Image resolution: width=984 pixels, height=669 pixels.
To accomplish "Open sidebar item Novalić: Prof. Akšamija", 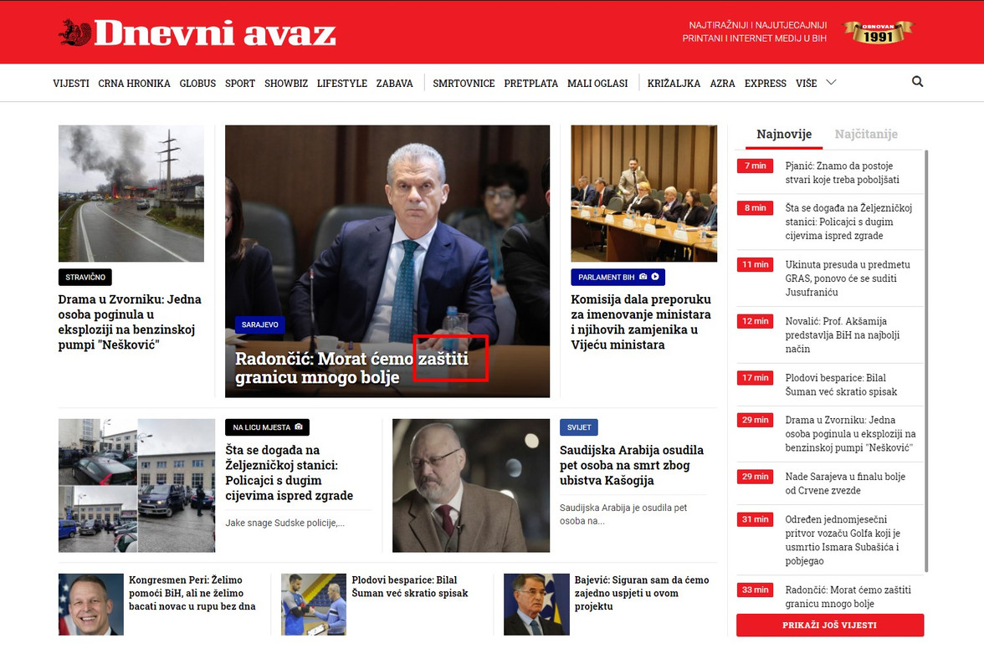I will 842,334.
